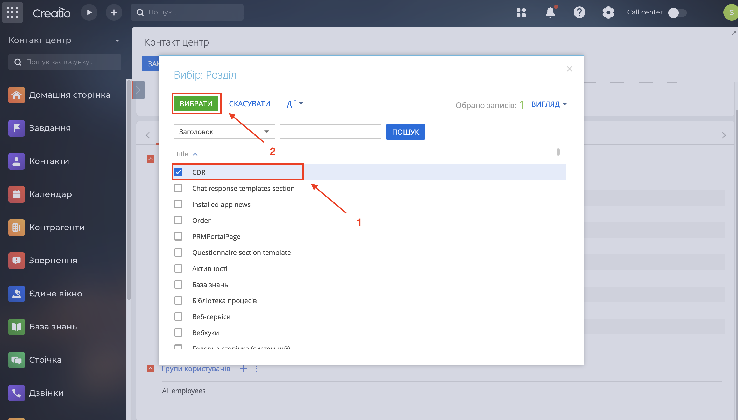Focus the Пошук застосунку search field

point(65,62)
